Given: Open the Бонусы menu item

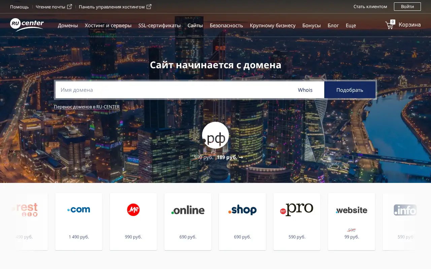Looking at the screenshot, I should click(x=311, y=25).
